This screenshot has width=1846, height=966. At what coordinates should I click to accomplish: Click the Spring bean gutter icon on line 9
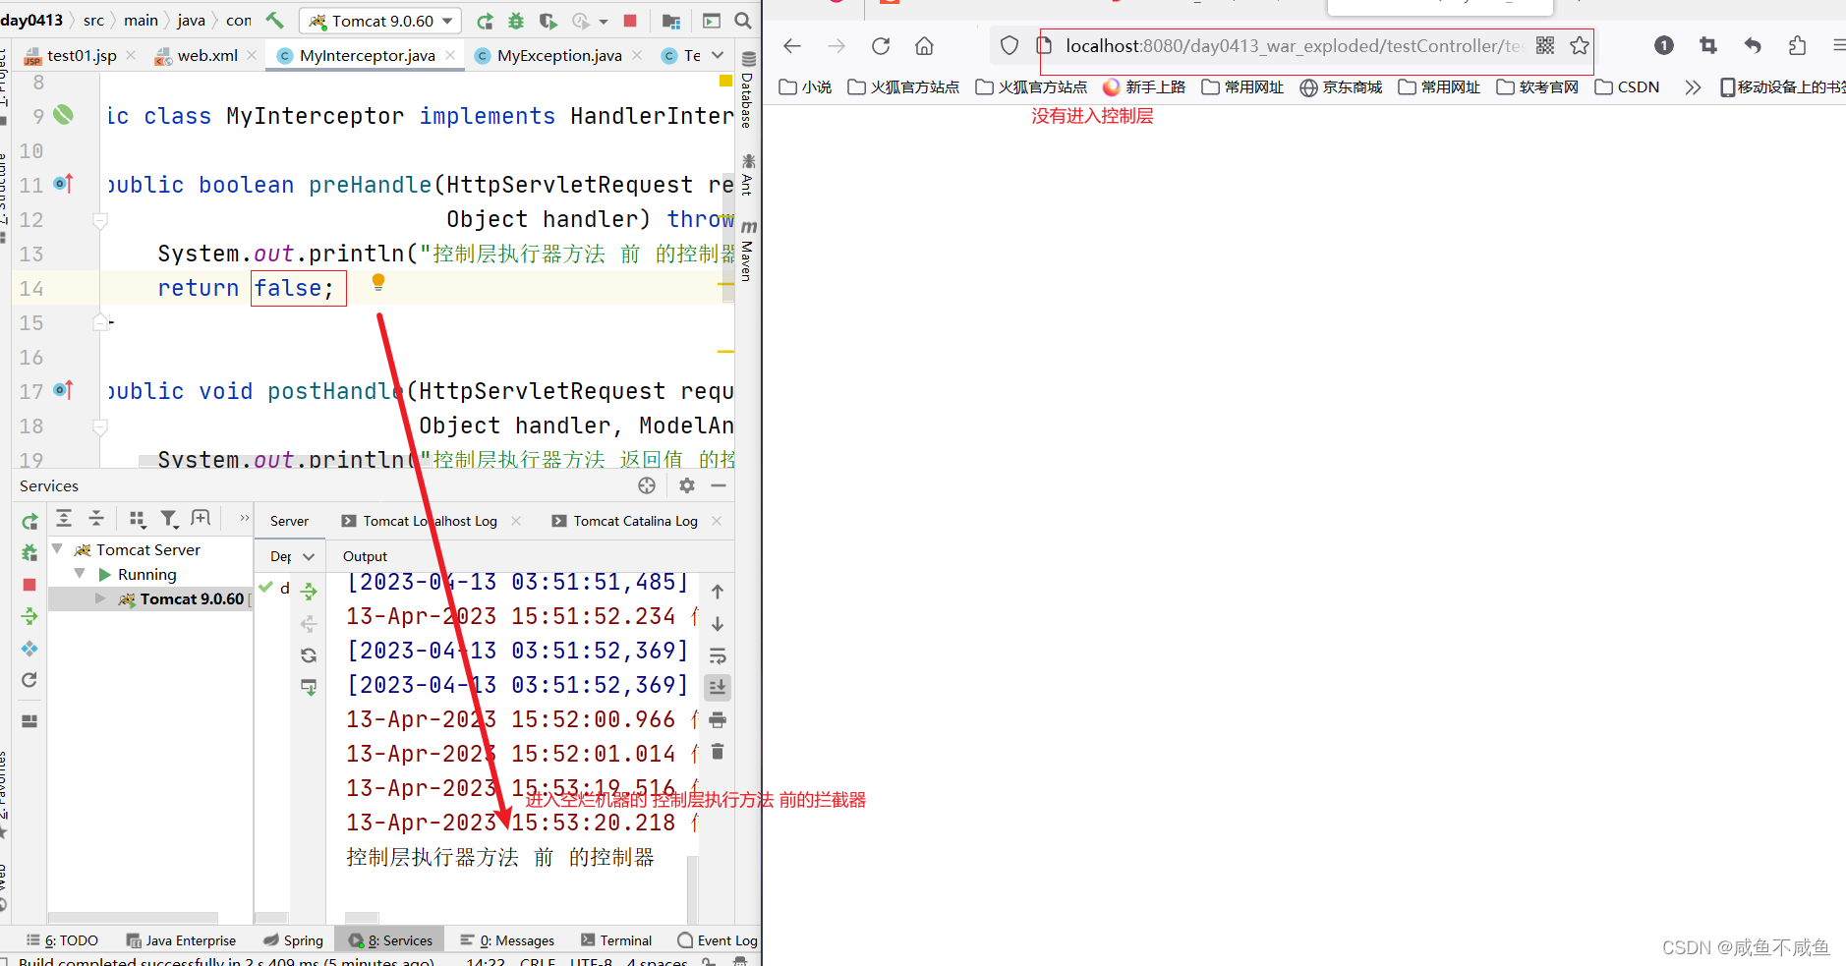[63, 115]
